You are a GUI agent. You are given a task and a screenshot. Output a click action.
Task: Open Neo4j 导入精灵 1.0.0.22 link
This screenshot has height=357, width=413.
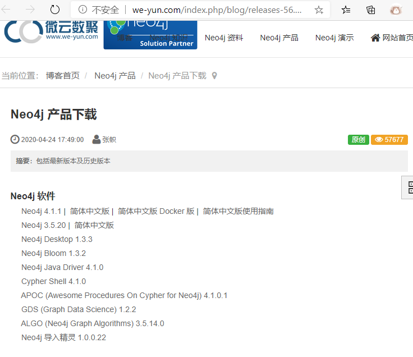(x=63, y=337)
